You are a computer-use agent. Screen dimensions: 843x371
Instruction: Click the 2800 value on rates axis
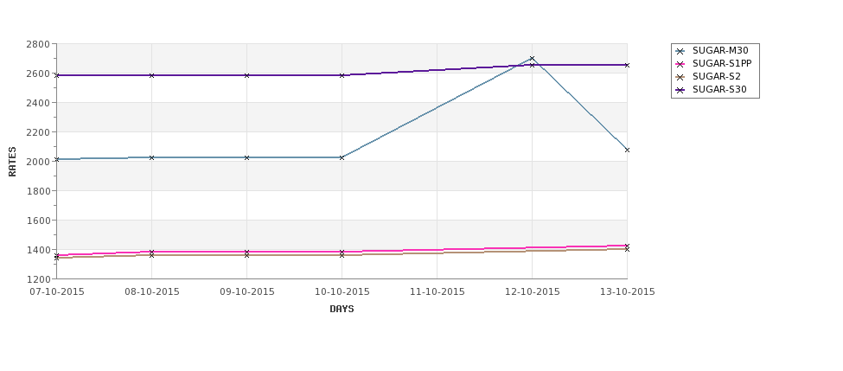[x=38, y=44]
